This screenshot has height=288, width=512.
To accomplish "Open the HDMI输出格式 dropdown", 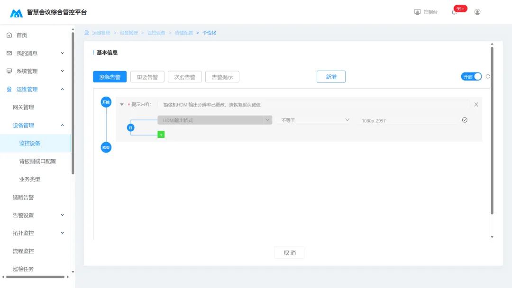I will (215, 120).
